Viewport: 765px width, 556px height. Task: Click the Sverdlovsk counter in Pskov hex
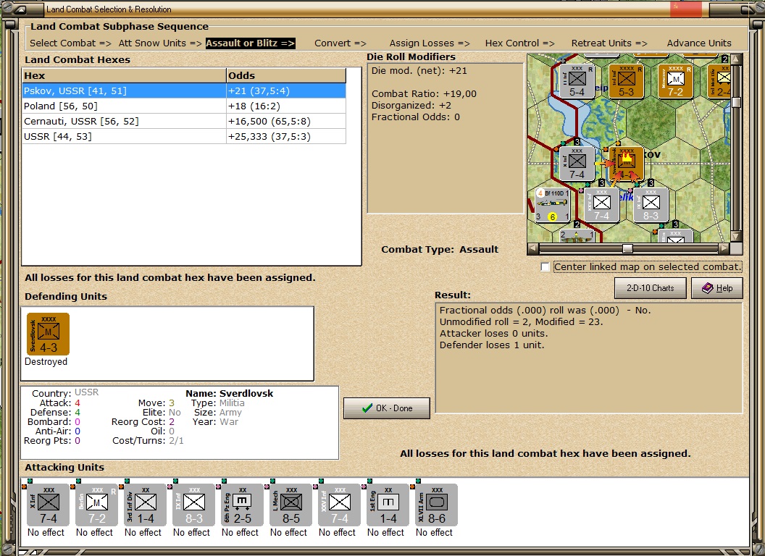point(626,164)
